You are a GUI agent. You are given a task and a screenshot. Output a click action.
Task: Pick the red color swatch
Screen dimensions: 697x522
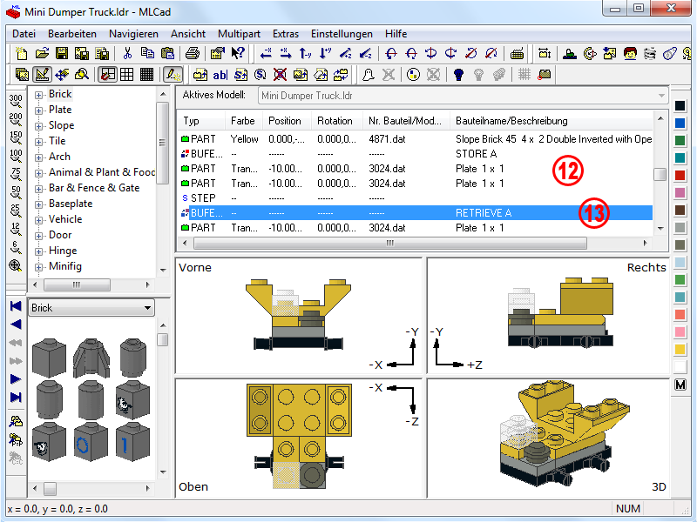click(680, 176)
